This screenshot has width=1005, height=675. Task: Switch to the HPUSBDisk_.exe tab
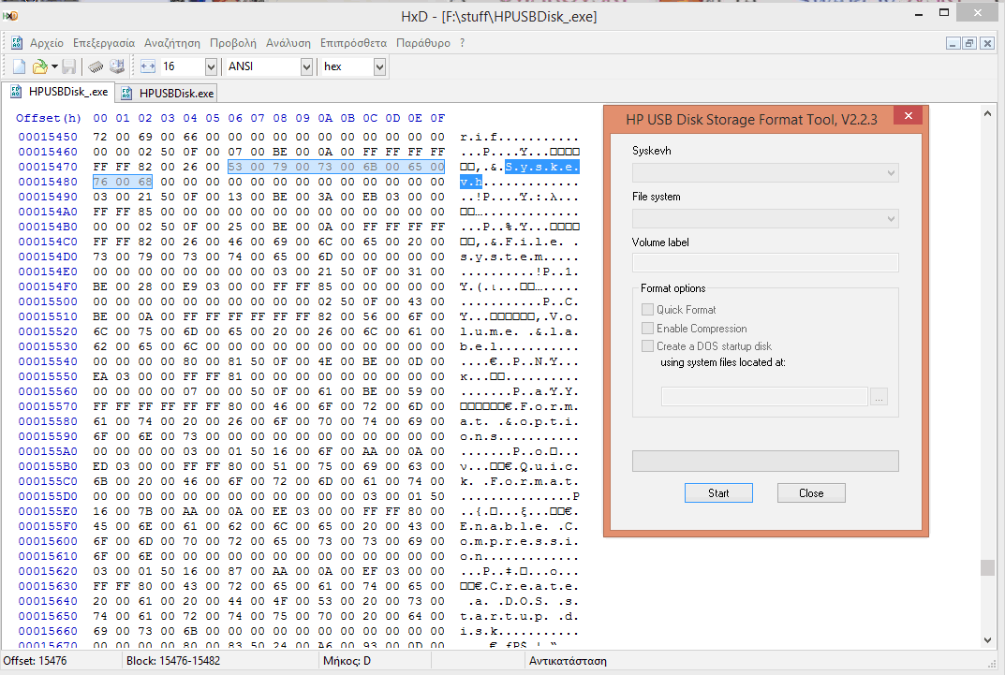tap(58, 92)
